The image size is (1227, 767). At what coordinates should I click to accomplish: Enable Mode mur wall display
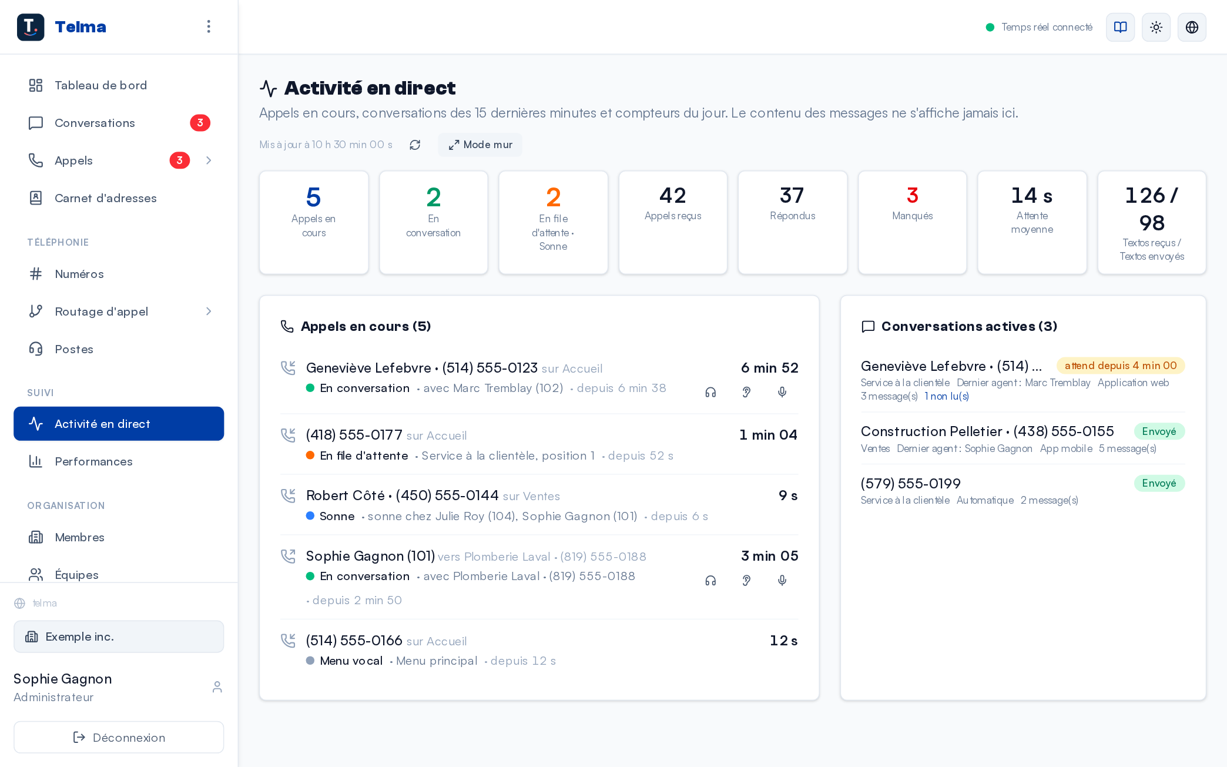pos(480,145)
